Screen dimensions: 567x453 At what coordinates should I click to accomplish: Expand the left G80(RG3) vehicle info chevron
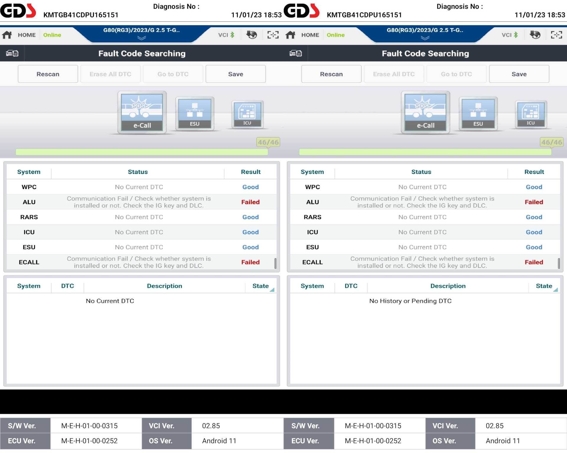141,38
